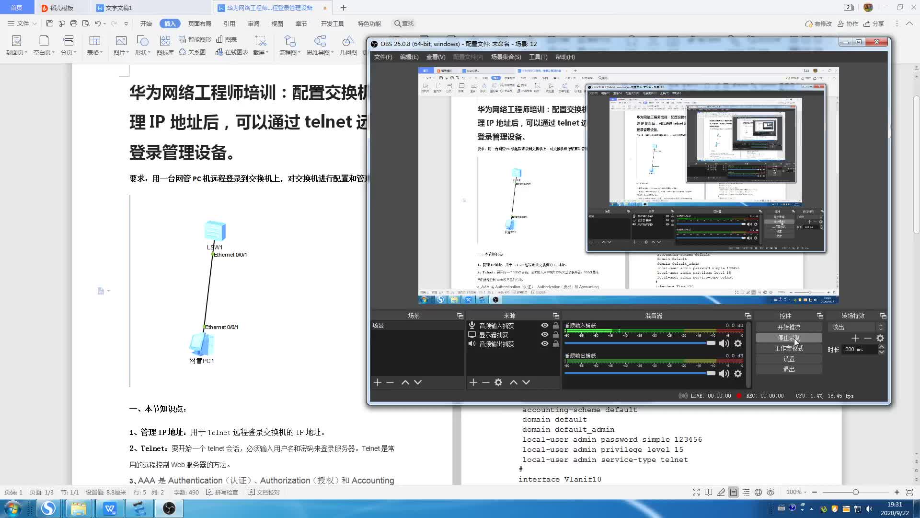920x518 pixels.
Task: Click the 300 ms duration field
Action: 860,349
